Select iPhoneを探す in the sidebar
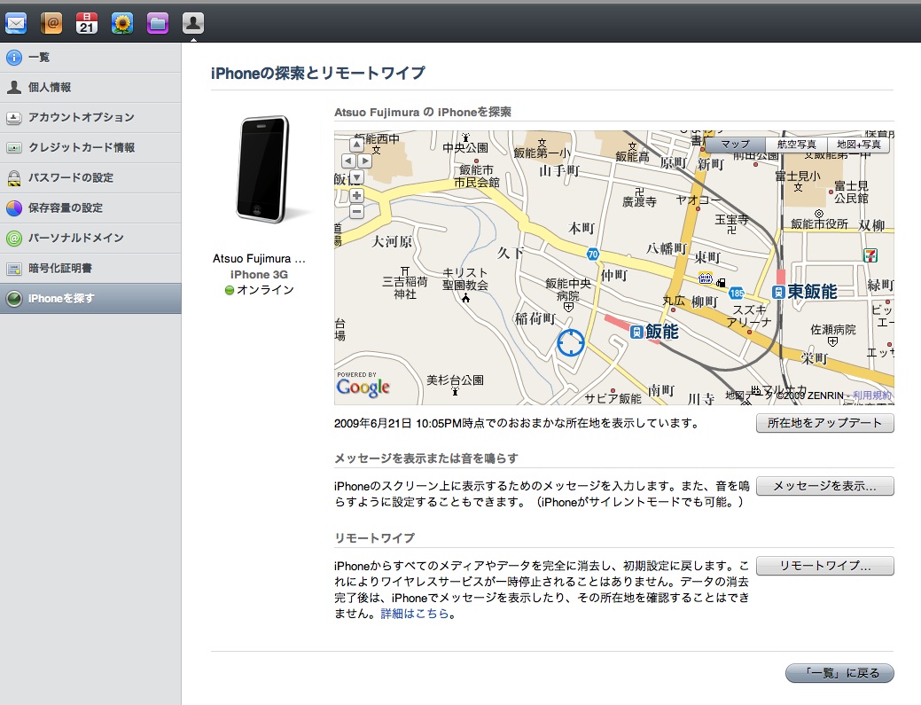 coord(90,299)
